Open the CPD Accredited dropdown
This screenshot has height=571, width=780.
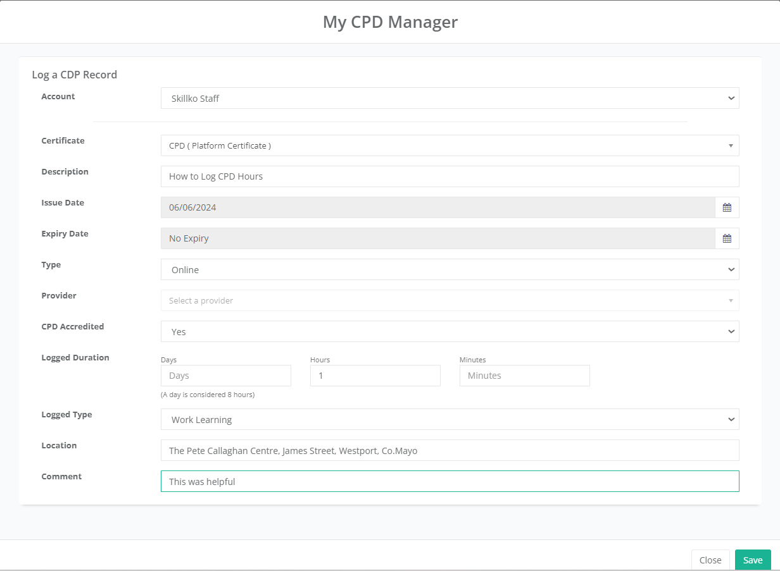450,331
